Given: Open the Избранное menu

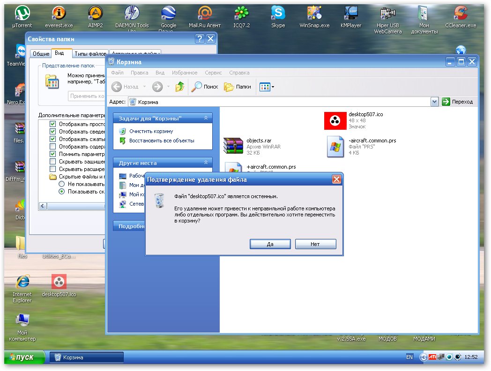Looking at the screenshot, I should [x=185, y=73].
